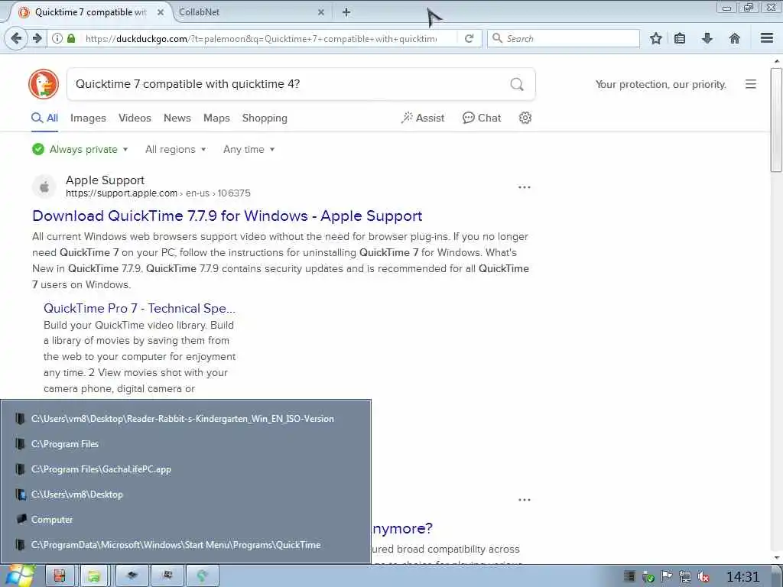Click the DuckDuckGo duck logo
This screenshot has width=783, height=587.
point(44,84)
